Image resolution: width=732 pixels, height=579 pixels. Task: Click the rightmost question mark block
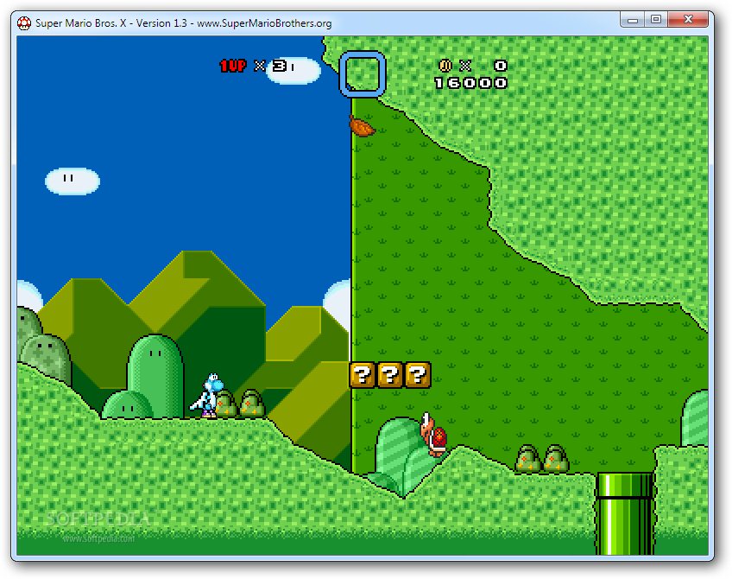(x=417, y=375)
